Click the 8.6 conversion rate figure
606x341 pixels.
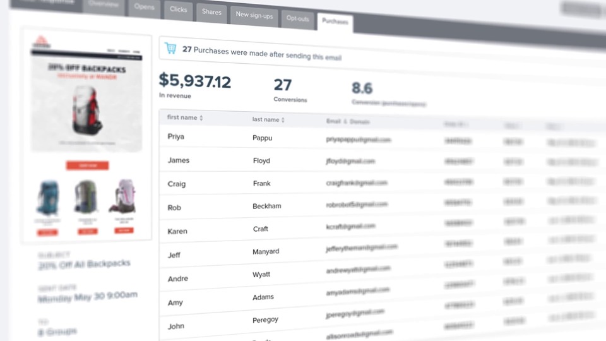[x=362, y=88]
